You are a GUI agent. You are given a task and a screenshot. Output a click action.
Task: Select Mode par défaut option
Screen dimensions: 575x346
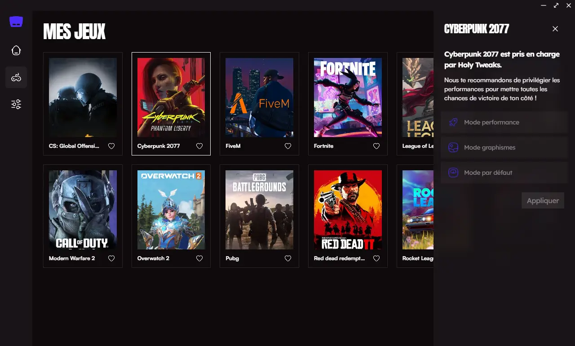tap(504, 173)
